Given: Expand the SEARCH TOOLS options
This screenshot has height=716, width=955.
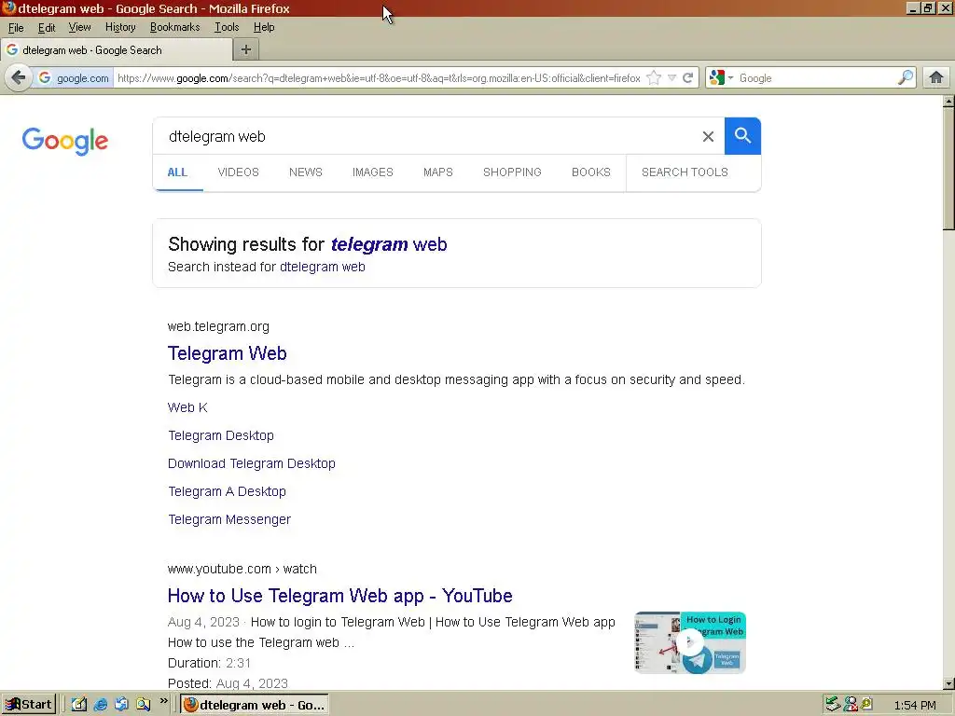Looking at the screenshot, I should [685, 172].
